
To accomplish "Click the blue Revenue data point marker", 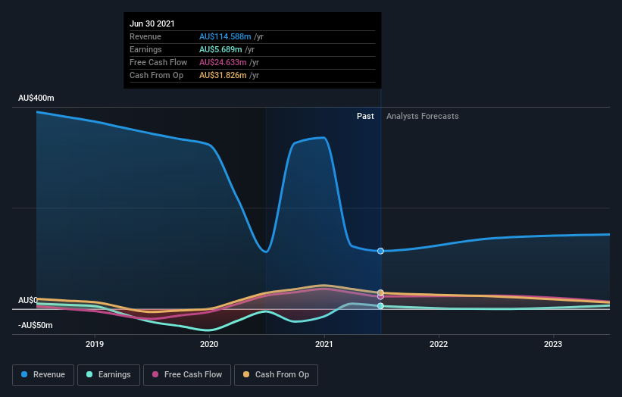I will [x=380, y=251].
